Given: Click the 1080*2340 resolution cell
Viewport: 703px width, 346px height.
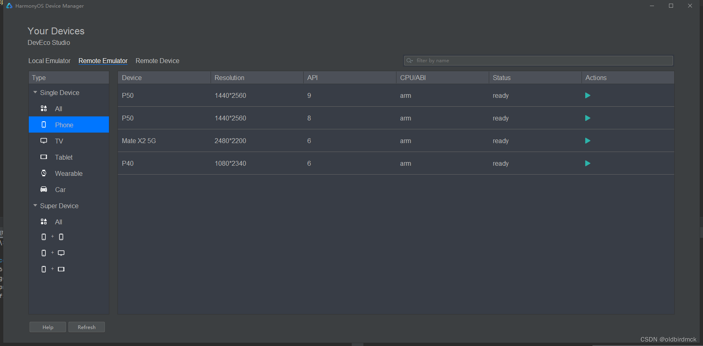Looking at the screenshot, I should (230, 163).
